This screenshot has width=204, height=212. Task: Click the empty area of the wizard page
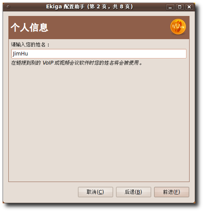click(x=99, y=122)
